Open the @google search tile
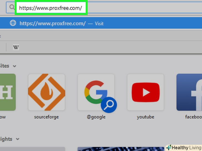The height and width of the screenshot is (151, 202). (96, 92)
